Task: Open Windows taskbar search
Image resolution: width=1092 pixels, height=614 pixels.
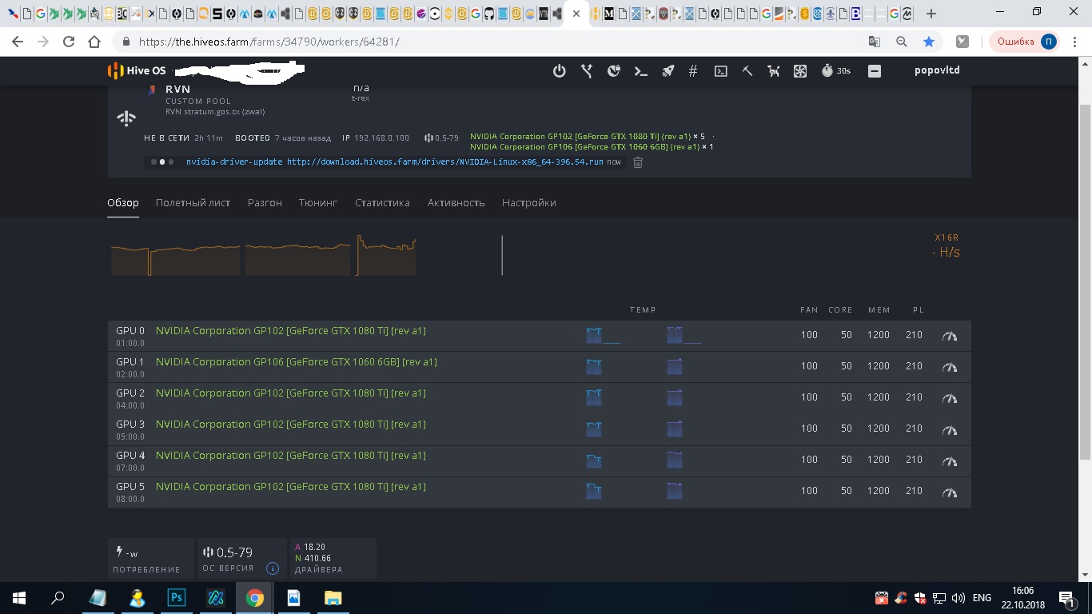Action: click(58, 598)
